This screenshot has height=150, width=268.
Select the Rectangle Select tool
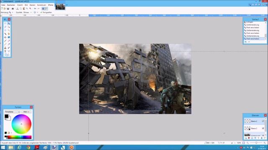point(5,23)
